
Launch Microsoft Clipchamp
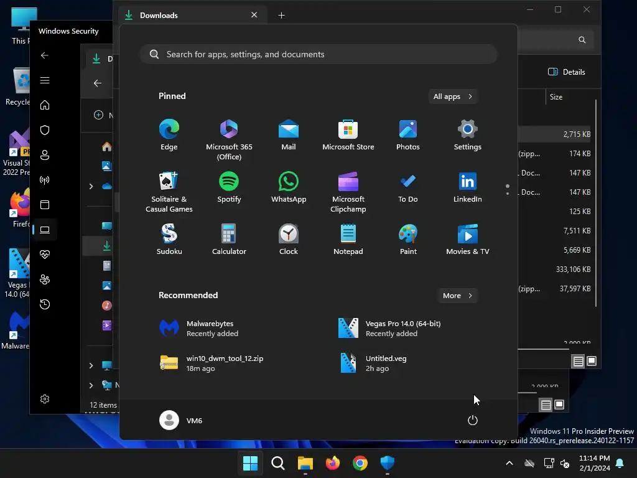click(x=348, y=192)
